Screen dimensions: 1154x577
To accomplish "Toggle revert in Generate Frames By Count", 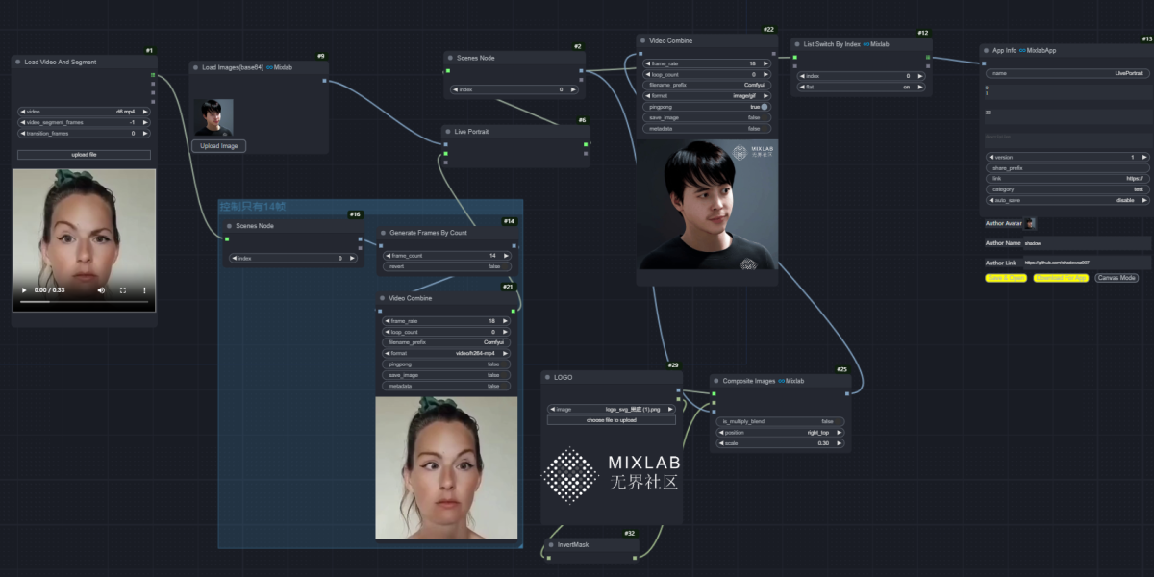I will coord(447,266).
